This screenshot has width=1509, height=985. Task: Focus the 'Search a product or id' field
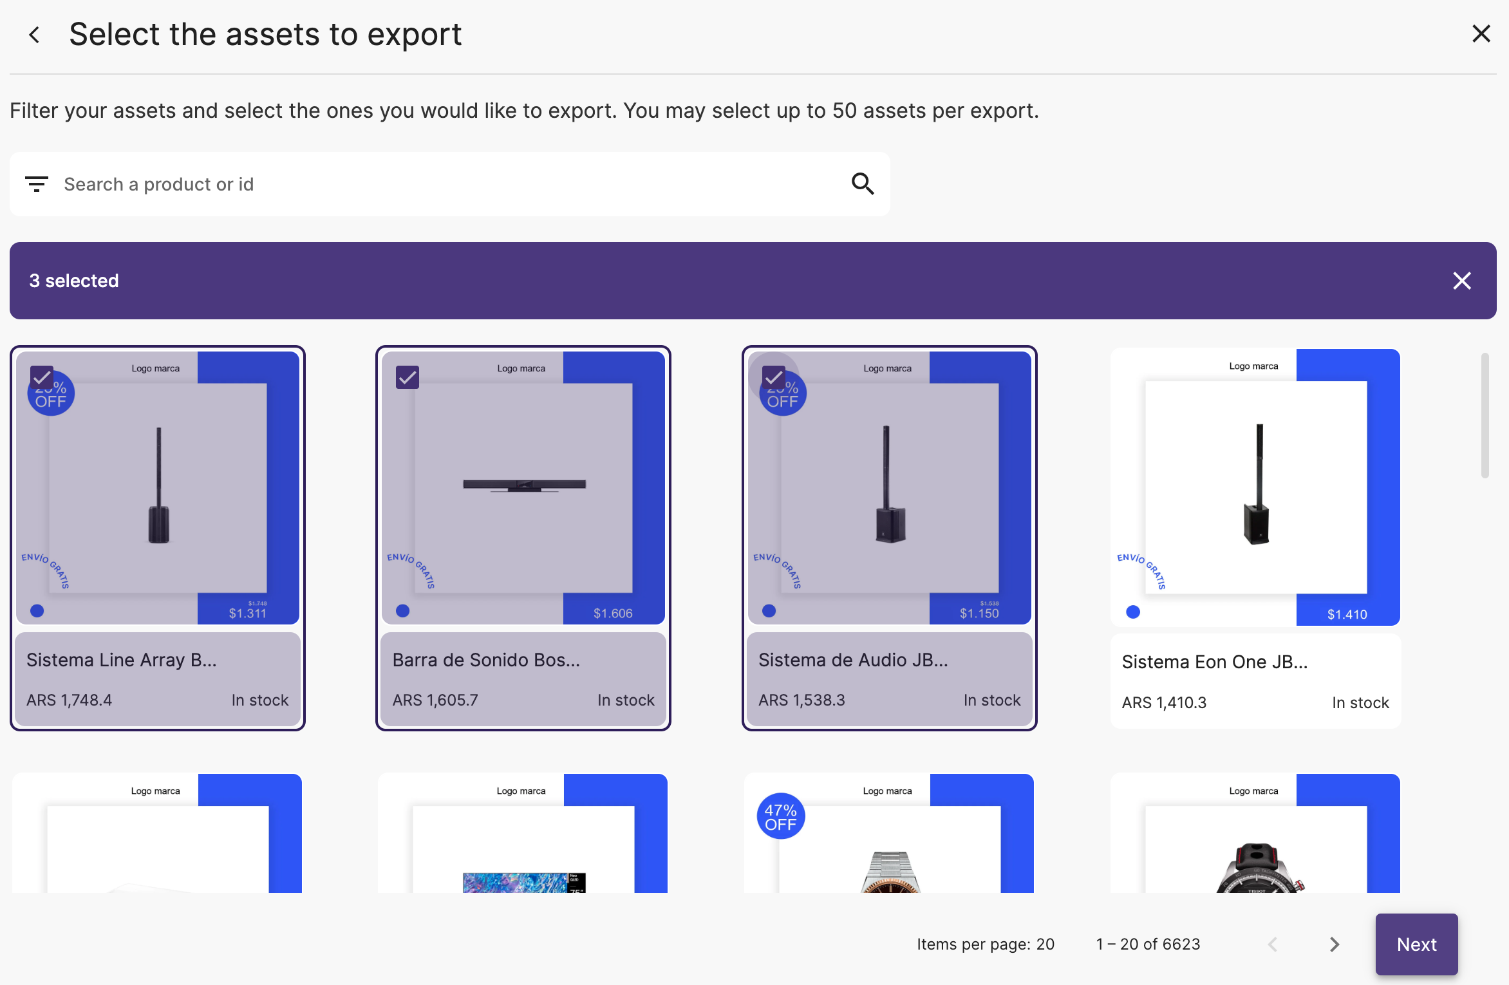[x=449, y=184]
